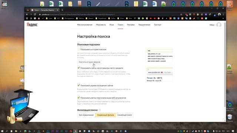237x133 pixels.
Task: Open the SEO bookmarks folder
Action: 57,18
